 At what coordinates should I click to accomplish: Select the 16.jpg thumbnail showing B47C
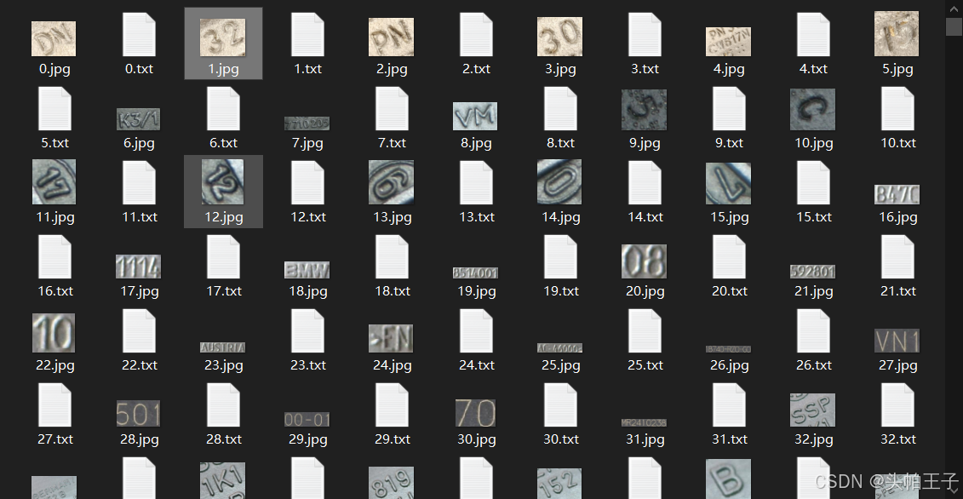897,195
